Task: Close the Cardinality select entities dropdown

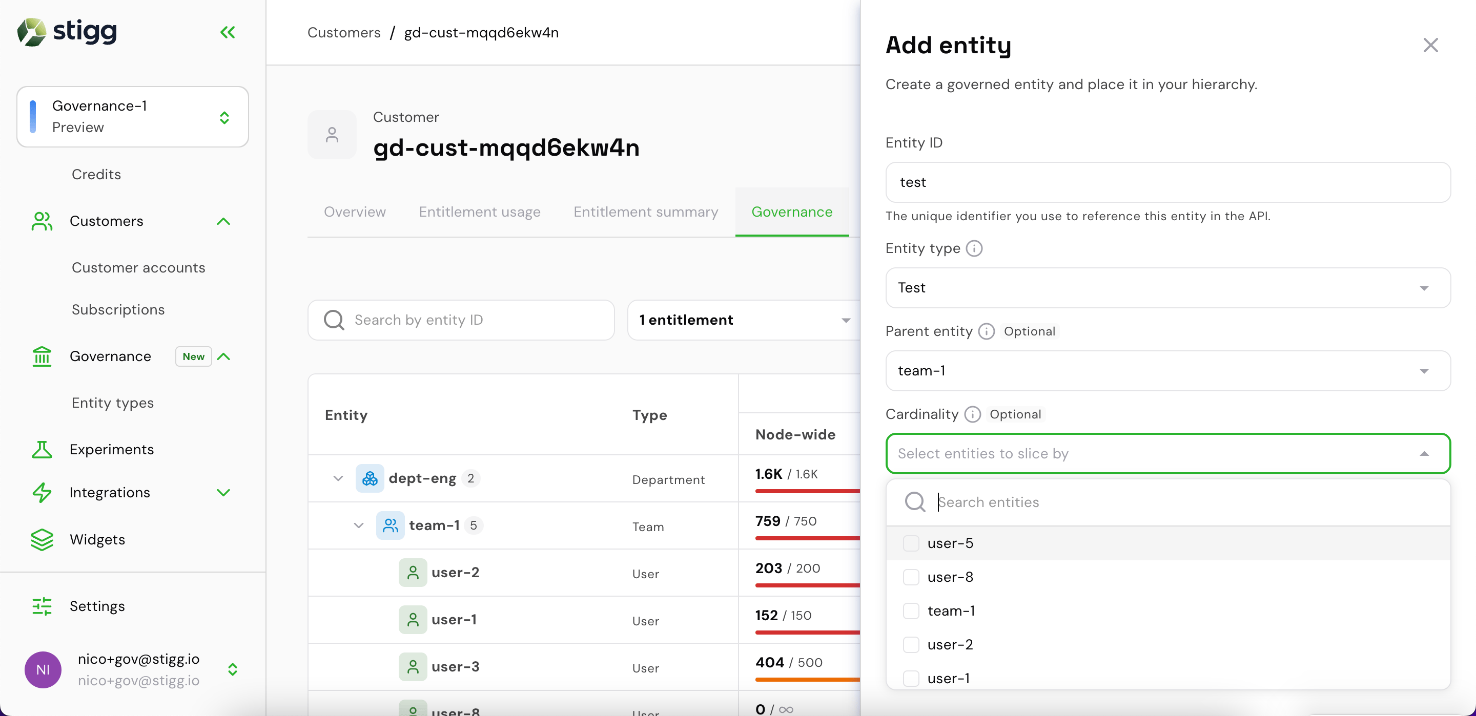Action: [x=1424, y=454]
